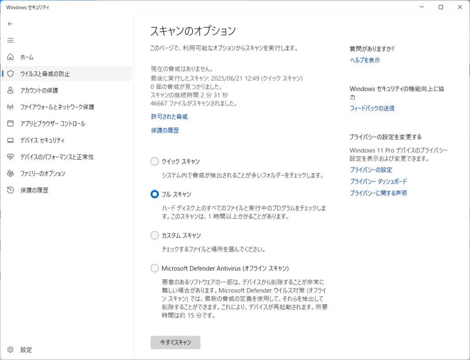Image resolution: width=470 pixels, height=360 pixels.
Task: Select Microsoft Defender Antivirus offline scan option
Action: tap(155, 268)
